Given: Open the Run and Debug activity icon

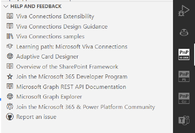Looking at the screenshot, I should point(184,12).
